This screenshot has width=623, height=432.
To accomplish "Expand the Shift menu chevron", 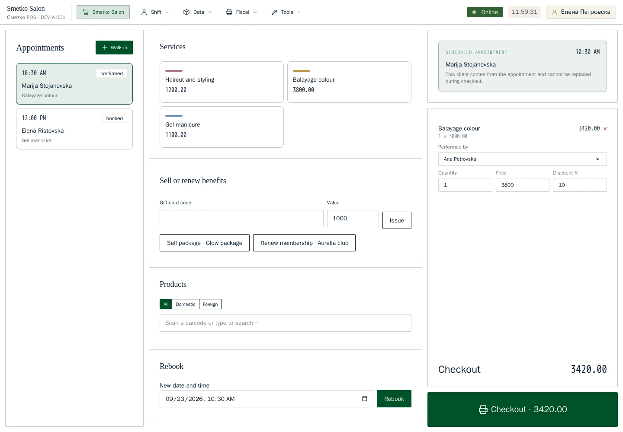I will click(x=167, y=12).
